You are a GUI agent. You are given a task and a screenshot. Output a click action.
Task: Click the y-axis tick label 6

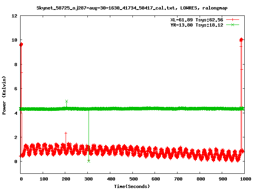(16, 89)
